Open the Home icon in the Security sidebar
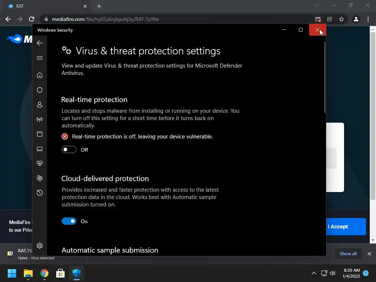 pyautogui.click(x=40, y=75)
